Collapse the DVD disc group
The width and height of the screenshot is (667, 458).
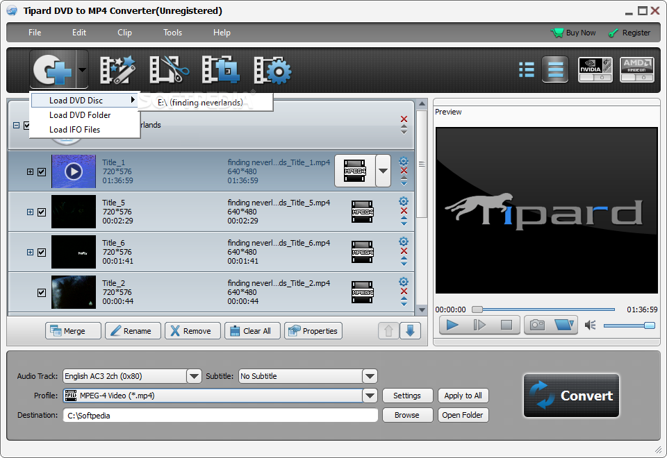(x=16, y=126)
